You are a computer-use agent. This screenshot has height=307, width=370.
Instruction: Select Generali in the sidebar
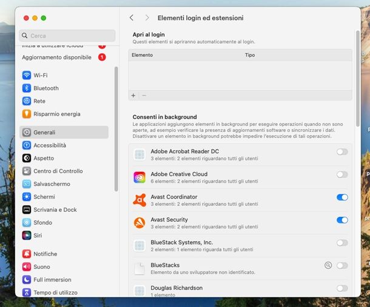[44, 133]
